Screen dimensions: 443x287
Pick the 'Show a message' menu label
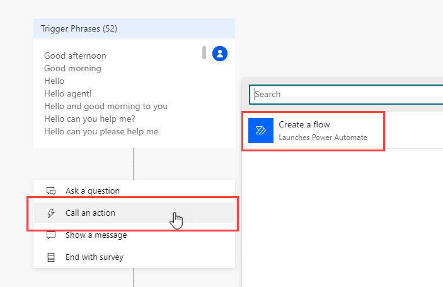coord(96,235)
